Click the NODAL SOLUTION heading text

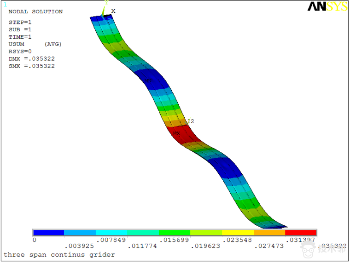click(x=35, y=11)
